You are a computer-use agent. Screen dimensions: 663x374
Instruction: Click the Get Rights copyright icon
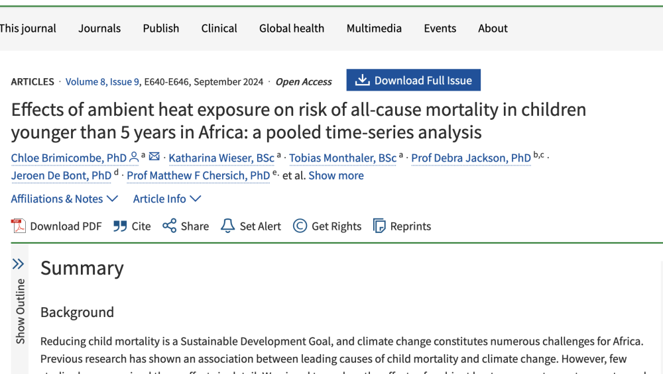tap(300, 226)
